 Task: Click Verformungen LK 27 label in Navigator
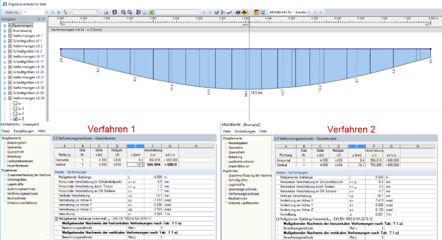pyautogui.click(x=28, y=77)
